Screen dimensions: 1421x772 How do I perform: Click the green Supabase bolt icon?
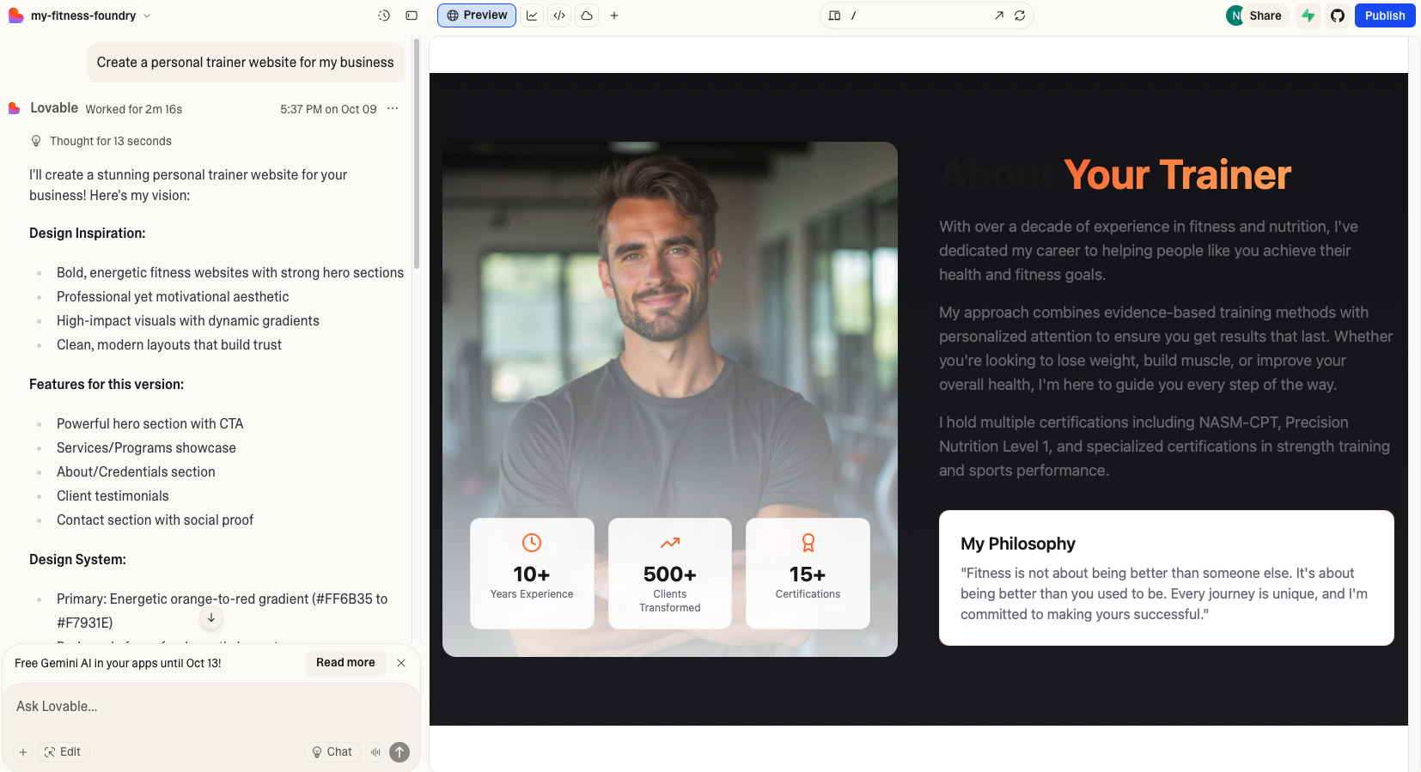[x=1308, y=15]
